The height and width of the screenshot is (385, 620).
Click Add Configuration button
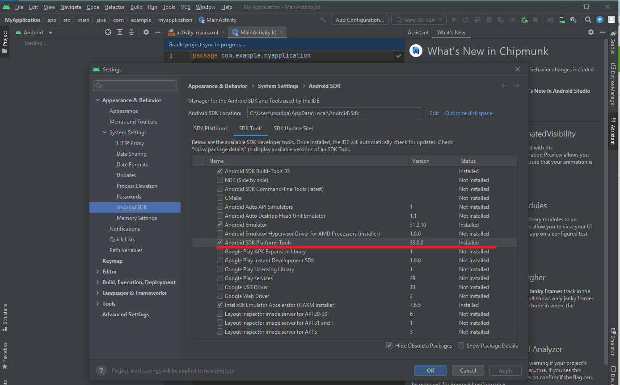click(x=360, y=20)
